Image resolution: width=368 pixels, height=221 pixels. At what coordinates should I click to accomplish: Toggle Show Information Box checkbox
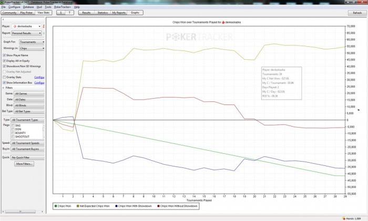(4, 83)
